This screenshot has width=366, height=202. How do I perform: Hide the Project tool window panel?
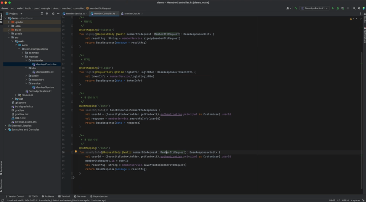coord(58,14)
